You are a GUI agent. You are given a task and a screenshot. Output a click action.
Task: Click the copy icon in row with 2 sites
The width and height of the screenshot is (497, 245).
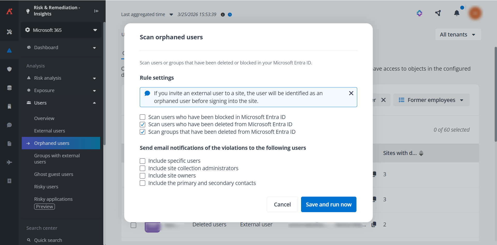point(374,224)
